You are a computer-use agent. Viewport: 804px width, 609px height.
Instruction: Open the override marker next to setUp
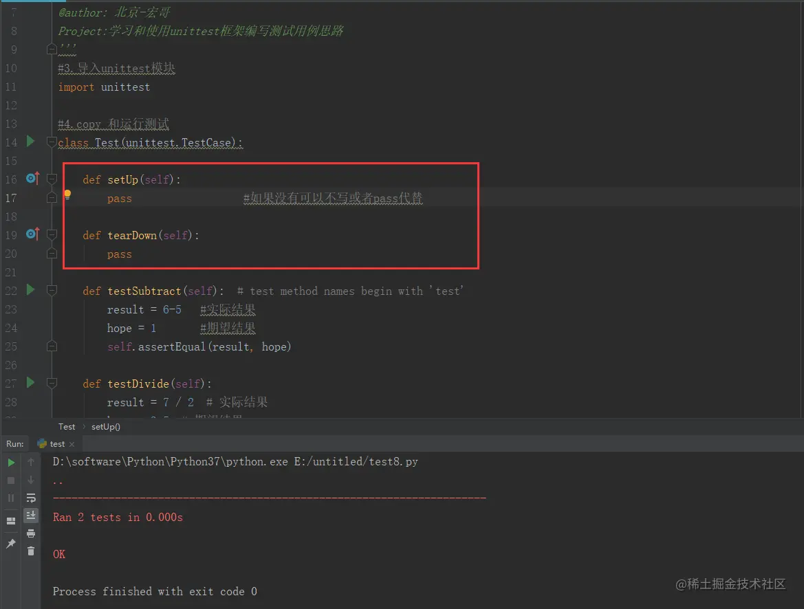click(33, 179)
